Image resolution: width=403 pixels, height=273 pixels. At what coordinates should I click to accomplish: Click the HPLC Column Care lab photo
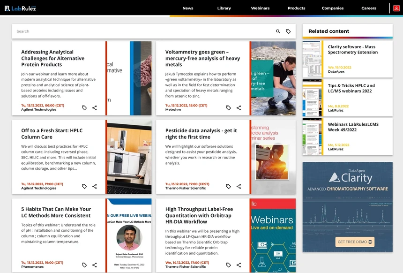point(129,157)
